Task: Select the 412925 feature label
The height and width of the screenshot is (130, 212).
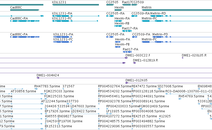Action: coord(165,117)
